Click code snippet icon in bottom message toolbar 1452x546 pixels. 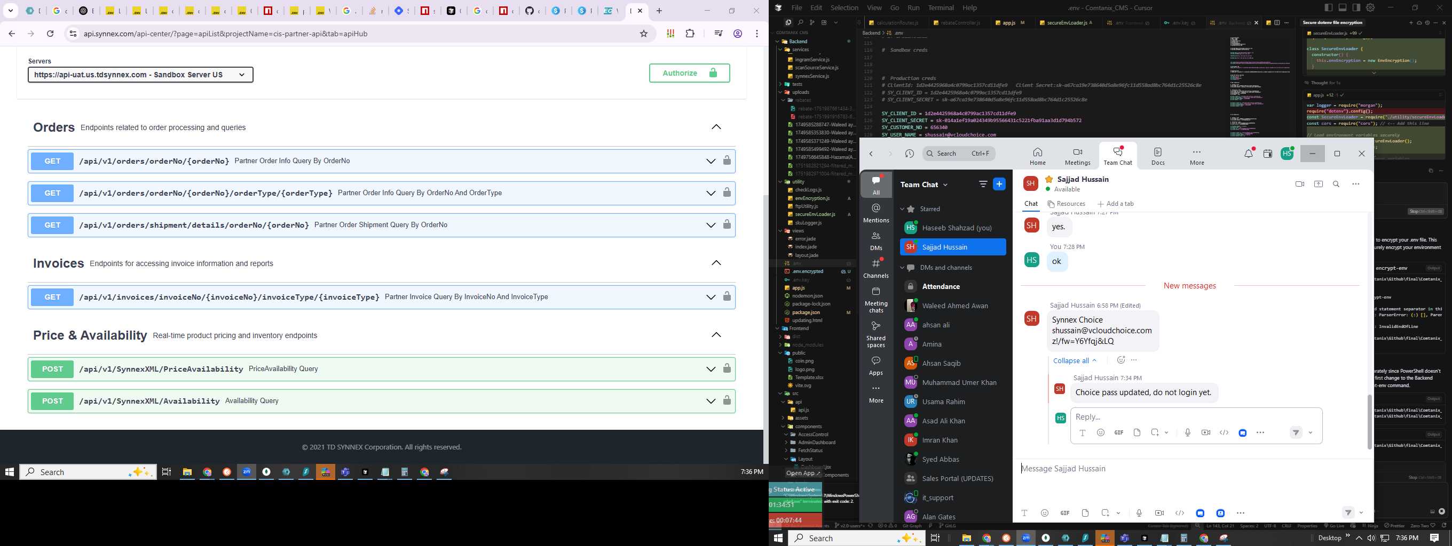[x=1179, y=513]
